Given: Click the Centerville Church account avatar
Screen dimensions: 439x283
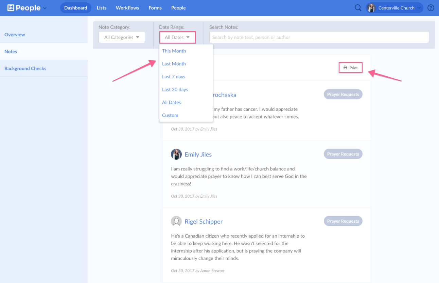Looking at the screenshot, I should [x=371, y=8].
